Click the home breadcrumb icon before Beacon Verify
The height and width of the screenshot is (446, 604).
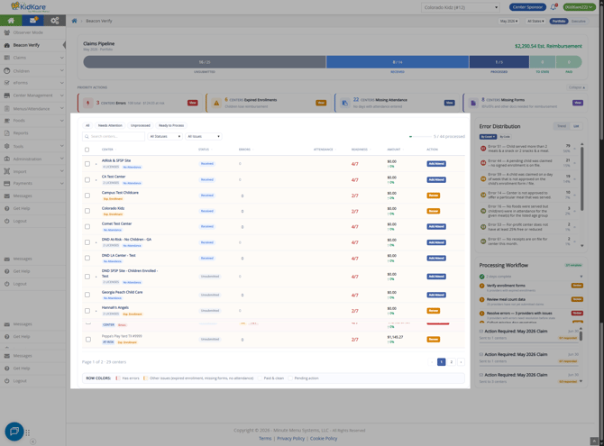(x=74, y=21)
